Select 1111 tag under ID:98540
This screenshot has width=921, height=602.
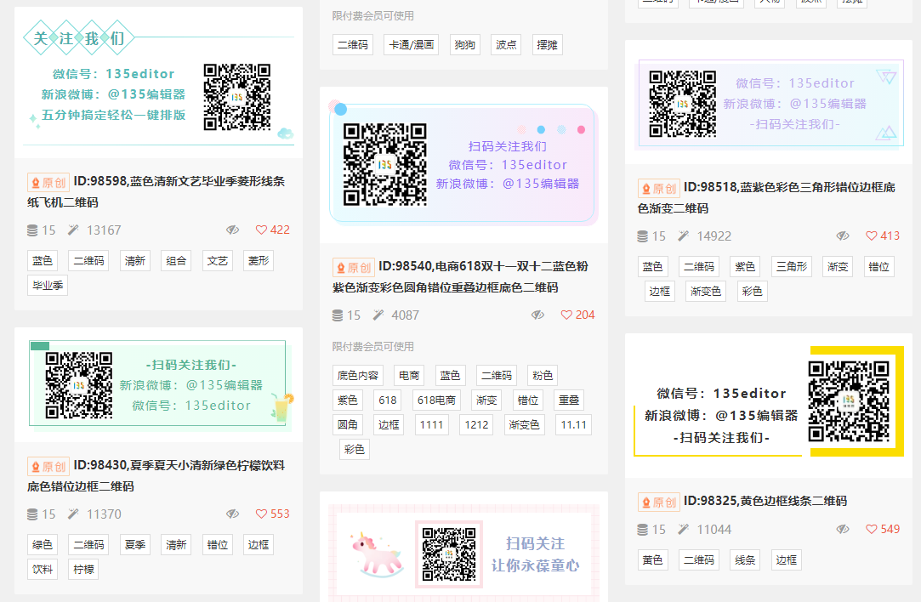432,424
